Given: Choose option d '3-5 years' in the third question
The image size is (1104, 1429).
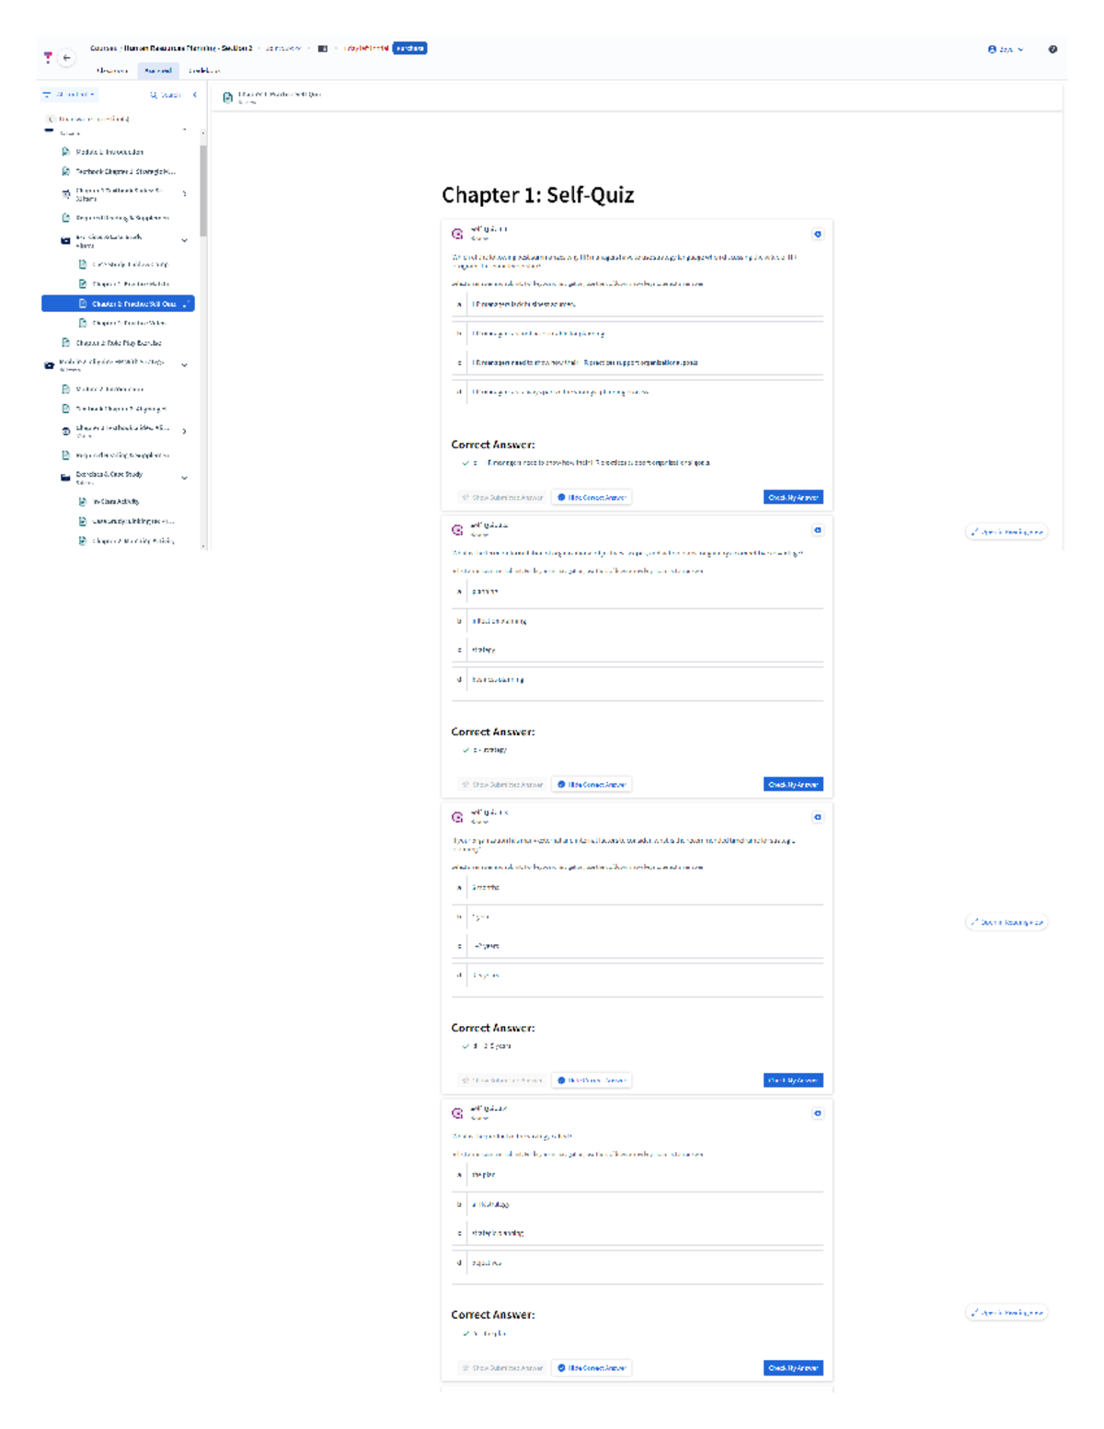Looking at the screenshot, I should pos(637,975).
